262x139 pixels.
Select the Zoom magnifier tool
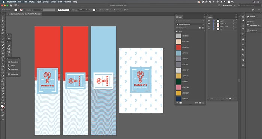(x=3, y=100)
